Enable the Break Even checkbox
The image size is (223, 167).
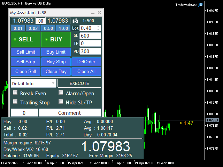click(15, 93)
